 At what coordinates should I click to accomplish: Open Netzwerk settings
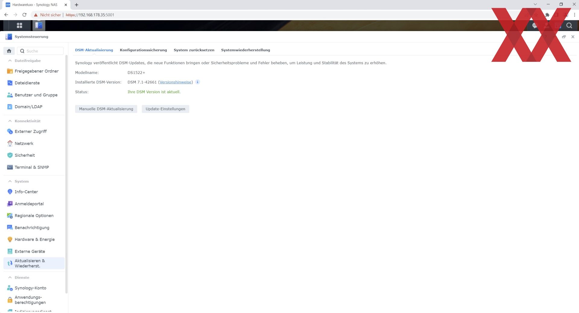point(34,144)
